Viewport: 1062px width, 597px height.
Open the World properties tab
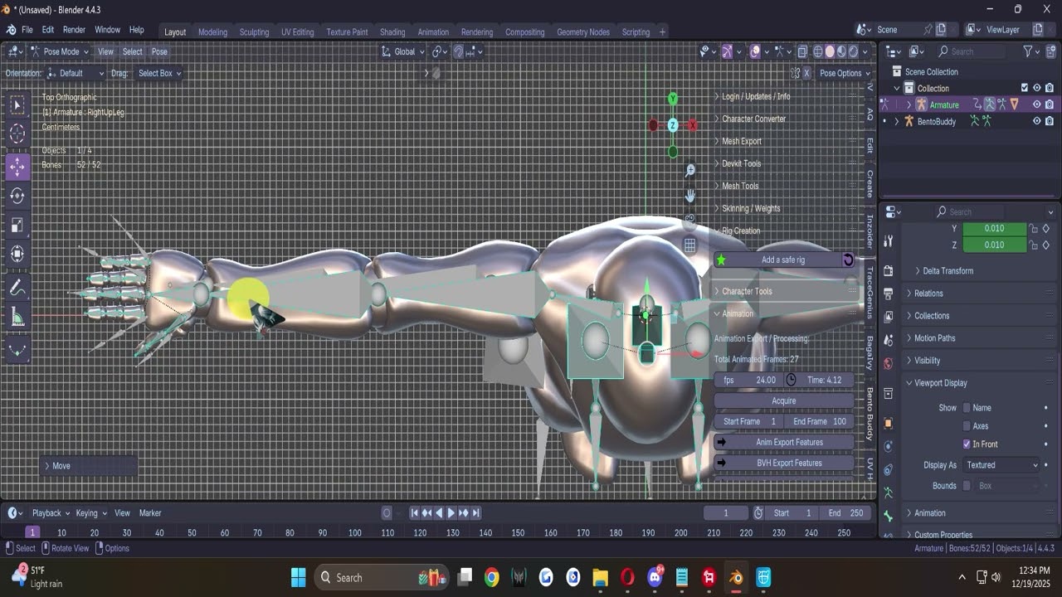pyautogui.click(x=888, y=363)
